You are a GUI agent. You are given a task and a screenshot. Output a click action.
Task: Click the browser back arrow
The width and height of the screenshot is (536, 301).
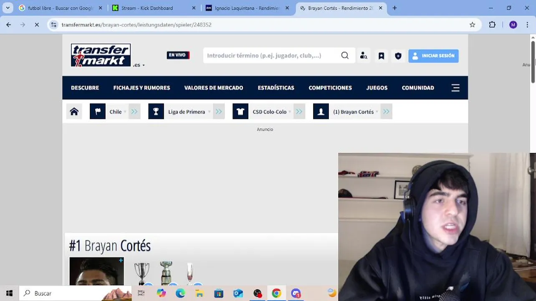point(8,25)
